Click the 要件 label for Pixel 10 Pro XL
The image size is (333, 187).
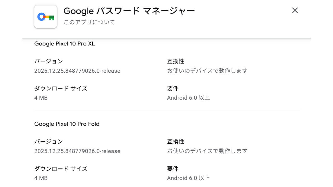(x=172, y=88)
